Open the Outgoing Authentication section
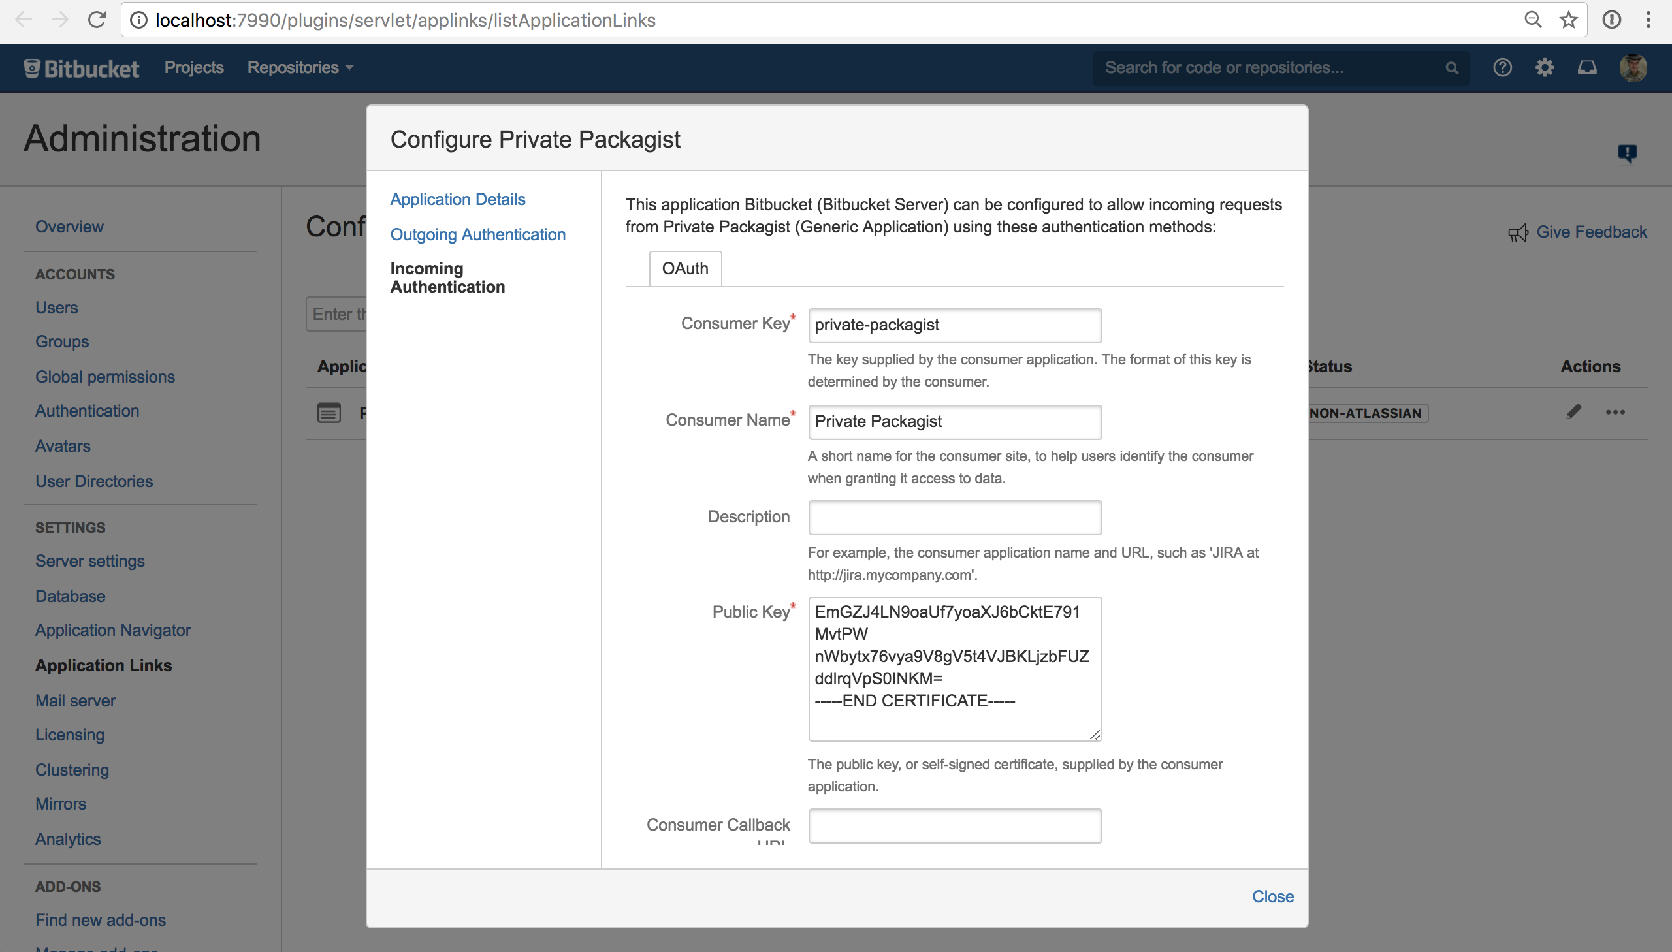Image resolution: width=1672 pixels, height=952 pixels. pos(478,234)
